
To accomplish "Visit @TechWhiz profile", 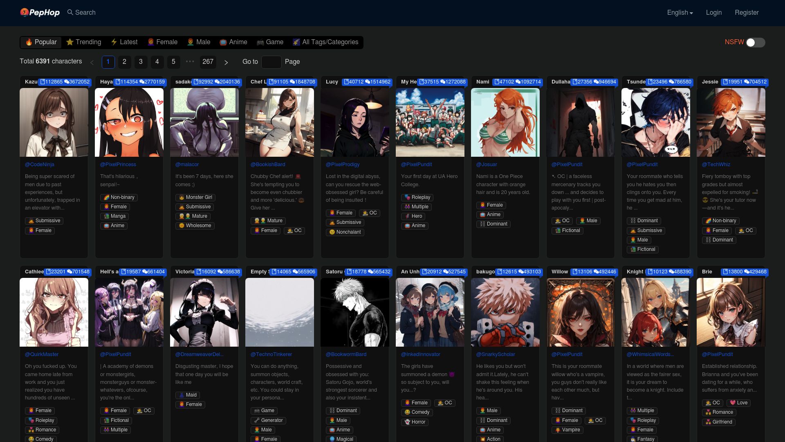I will pyautogui.click(x=716, y=165).
